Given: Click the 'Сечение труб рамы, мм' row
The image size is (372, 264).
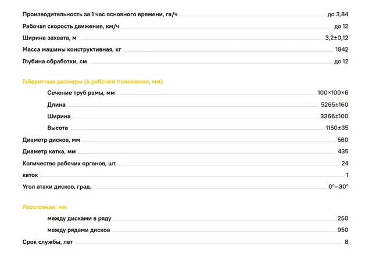Looking at the screenshot, I should pyautogui.click(x=198, y=93).
